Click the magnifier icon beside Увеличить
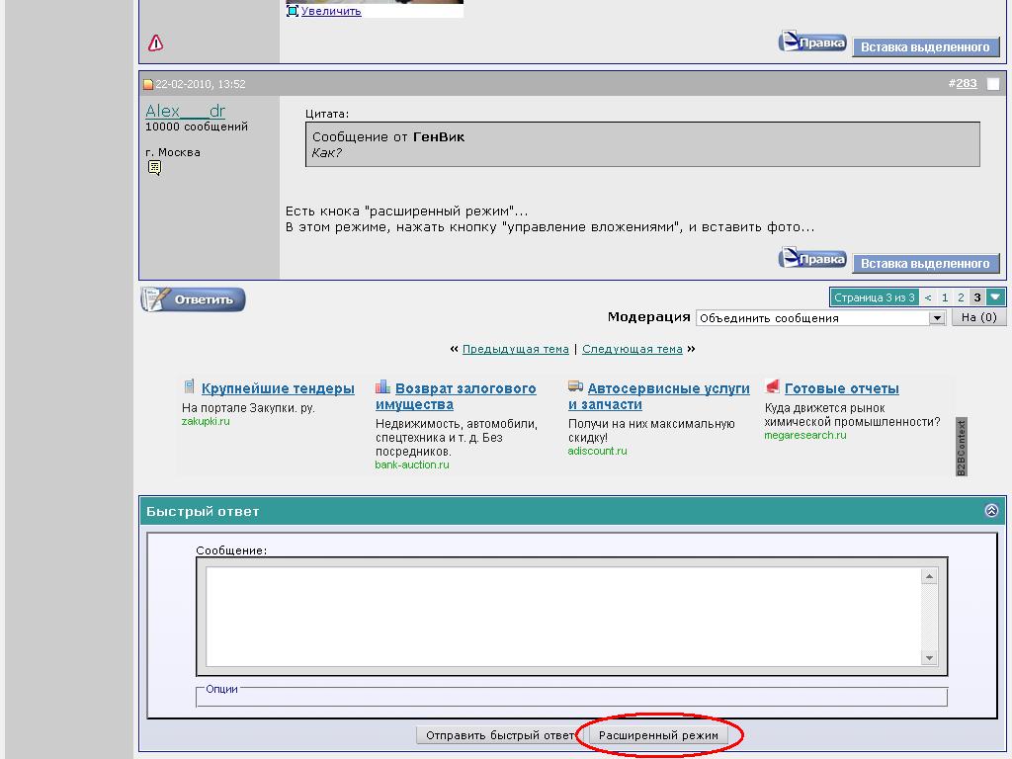 point(292,11)
